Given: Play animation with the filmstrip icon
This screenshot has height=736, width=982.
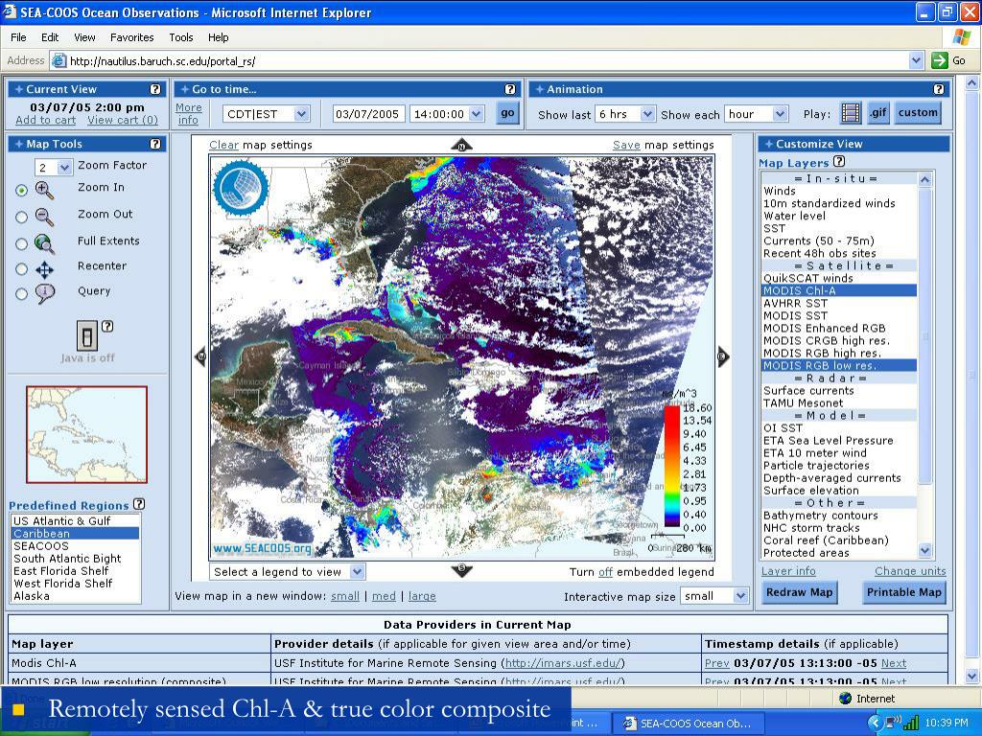Looking at the screenshot, I should click(x=851, y=113).
